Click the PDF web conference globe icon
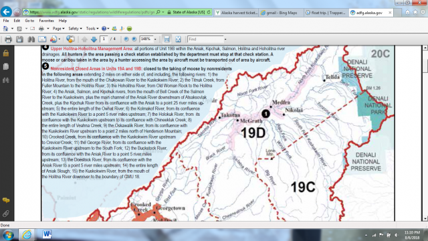Screen dimensions: 428x241 [70, 39]
